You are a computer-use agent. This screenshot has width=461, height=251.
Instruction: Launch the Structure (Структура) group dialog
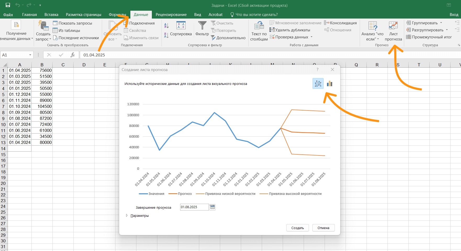[x=459, y=45]
